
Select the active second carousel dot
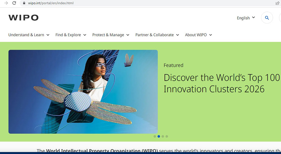point(159,136)
